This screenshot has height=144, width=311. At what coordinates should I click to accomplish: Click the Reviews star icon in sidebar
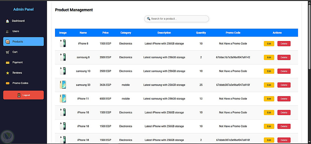point(7,73)
